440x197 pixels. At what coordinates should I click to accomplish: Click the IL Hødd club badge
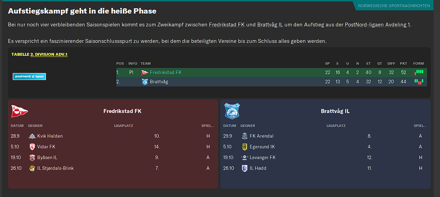tap(245, 168)
